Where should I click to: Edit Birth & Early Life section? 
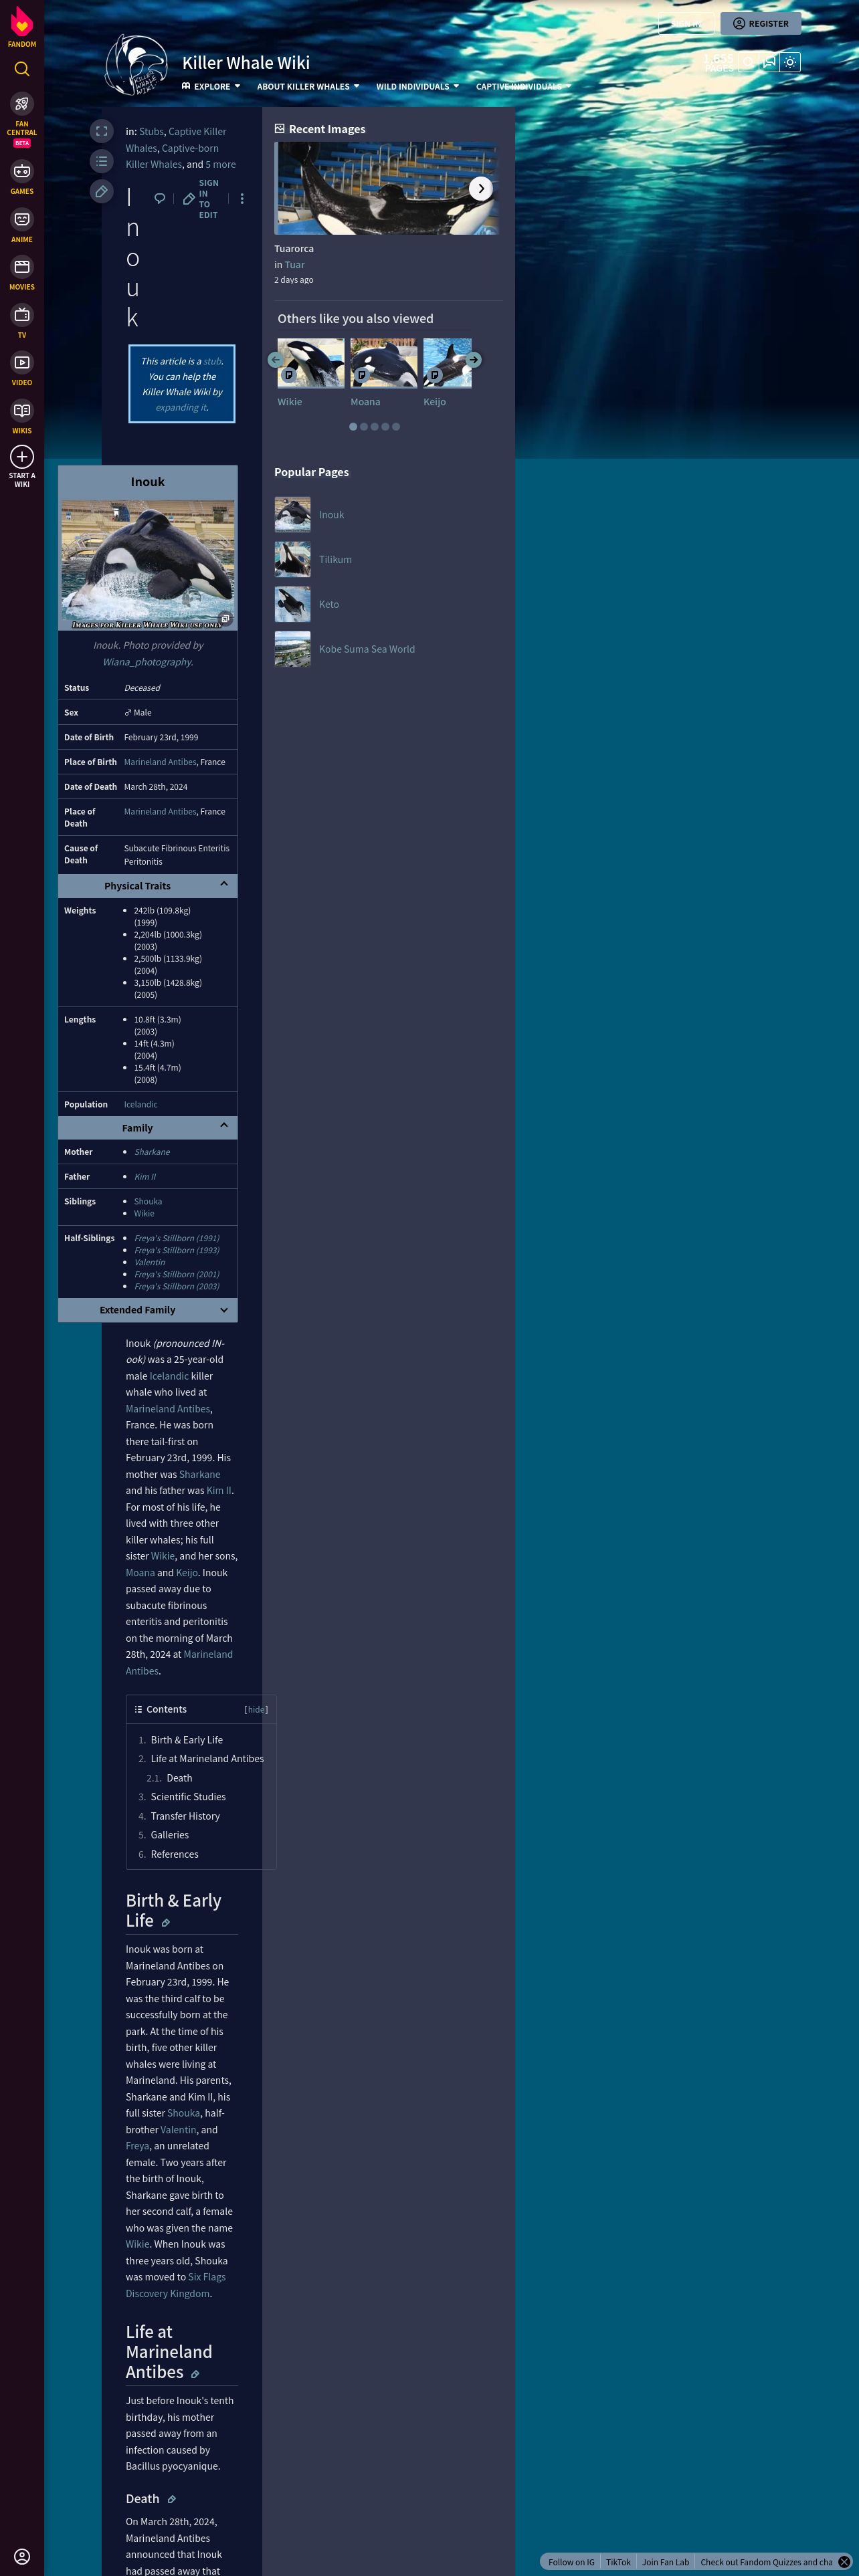point(166,1922)
